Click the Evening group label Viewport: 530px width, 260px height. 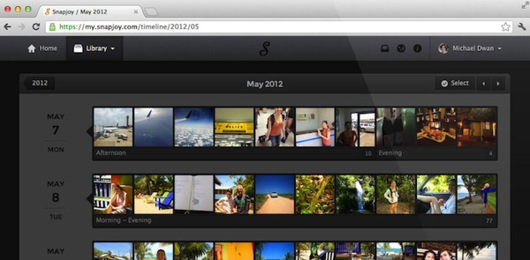[390, 153]
